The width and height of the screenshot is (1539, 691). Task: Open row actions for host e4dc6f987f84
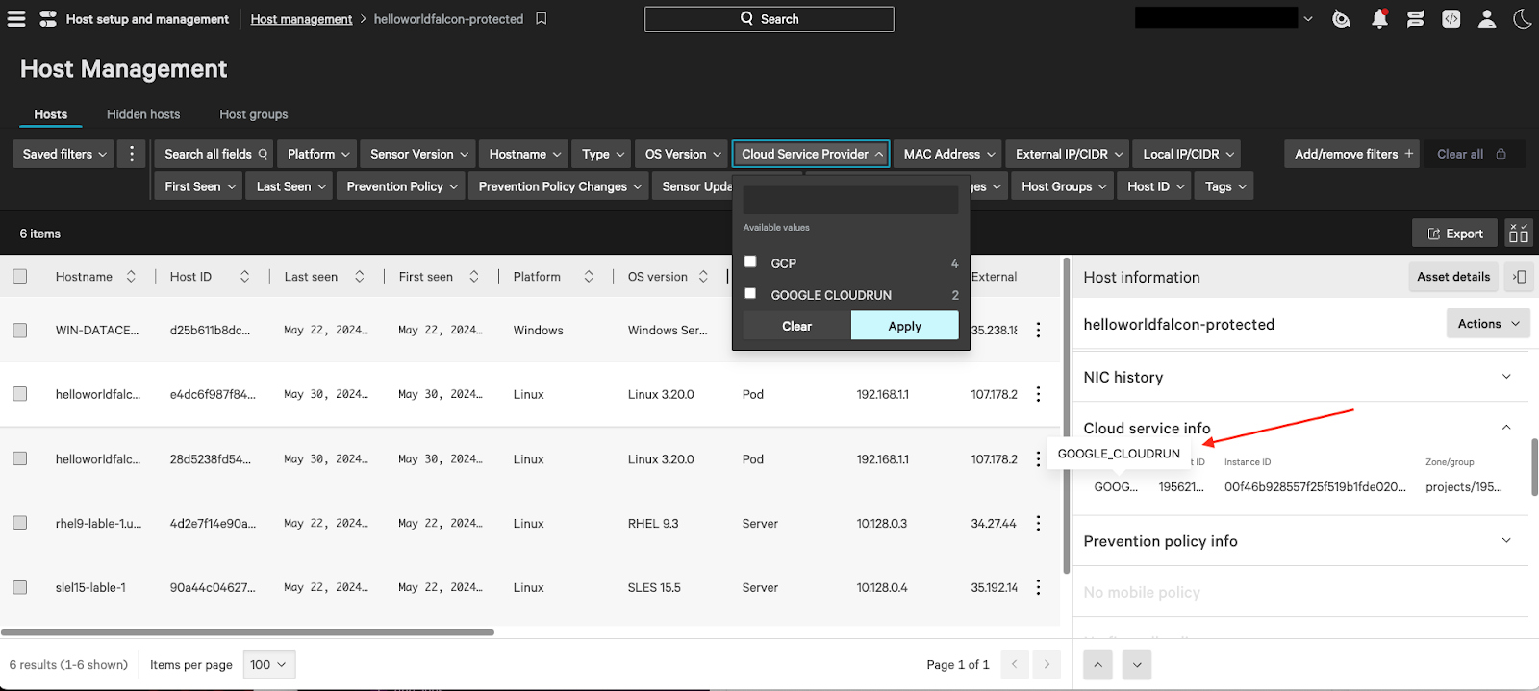tap(1038, 394)
